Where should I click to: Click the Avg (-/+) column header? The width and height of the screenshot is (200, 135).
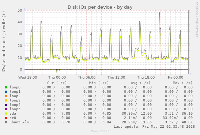coord(140,83)
